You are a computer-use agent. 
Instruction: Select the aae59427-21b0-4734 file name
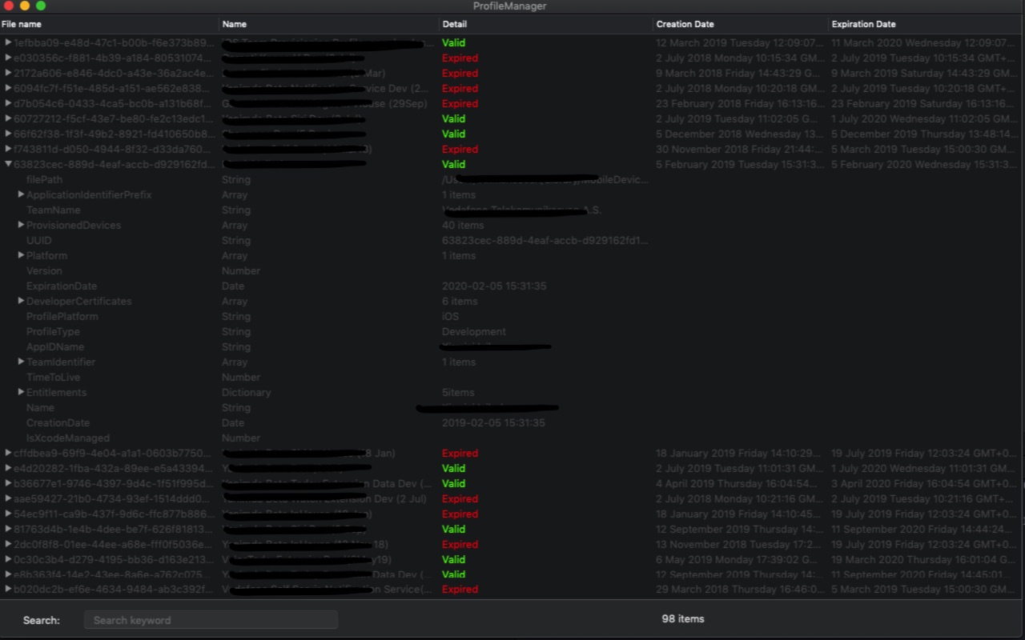(114, 498)
